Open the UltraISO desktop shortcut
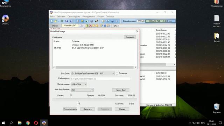224x126 pixels. (6, 20)
